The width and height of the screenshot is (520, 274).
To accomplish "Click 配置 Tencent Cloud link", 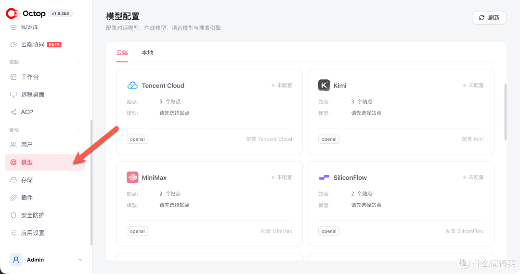I will pyautogui.click(x=269, y=139).
